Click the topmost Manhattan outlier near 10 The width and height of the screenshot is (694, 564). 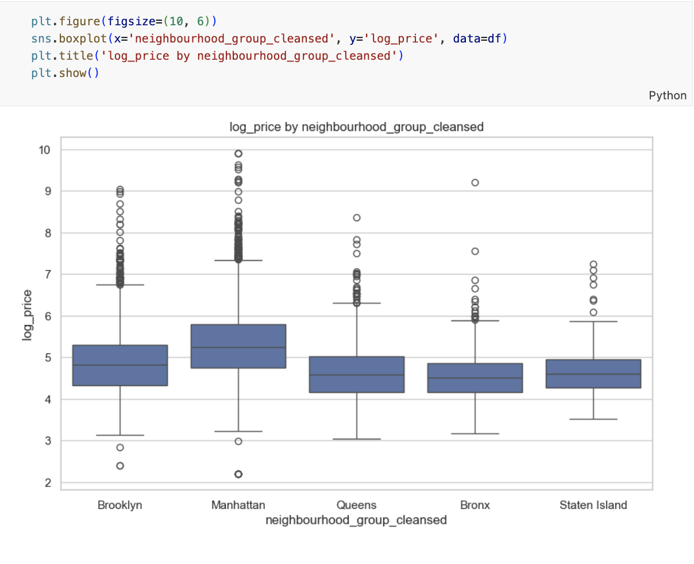238,153
